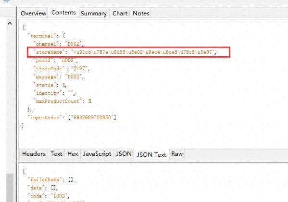
Task: Click the "identity" empty value line
Action: [x=54, y=93]
